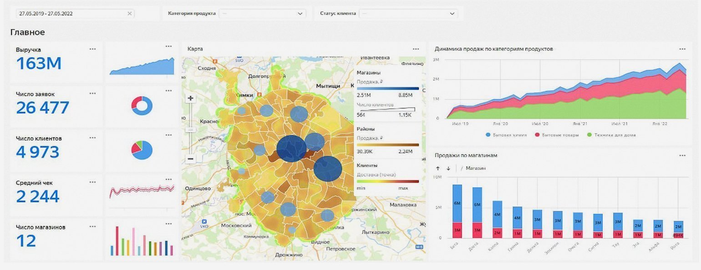Open three-dot menu of the Карта widget

click(416, 49)
